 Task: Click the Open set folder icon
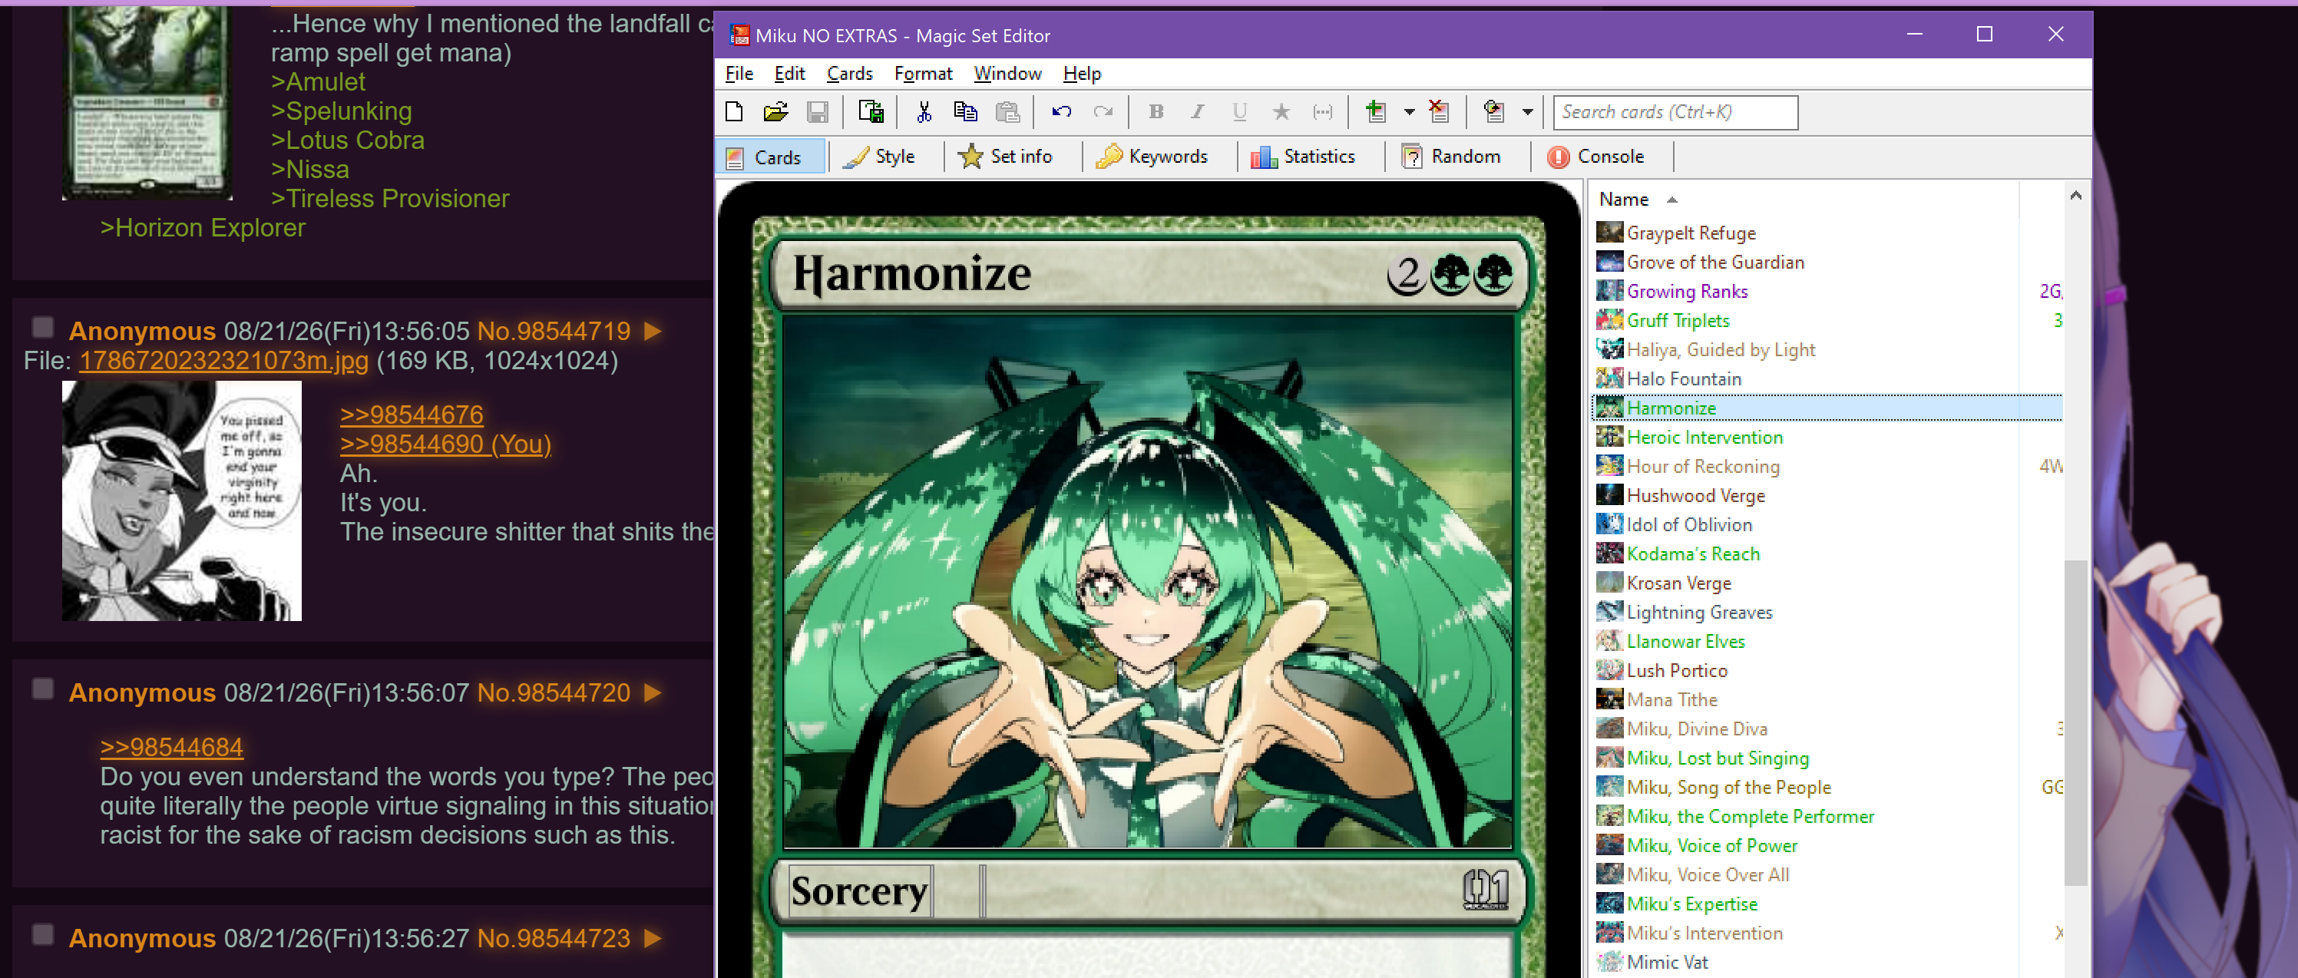[775, 111]
